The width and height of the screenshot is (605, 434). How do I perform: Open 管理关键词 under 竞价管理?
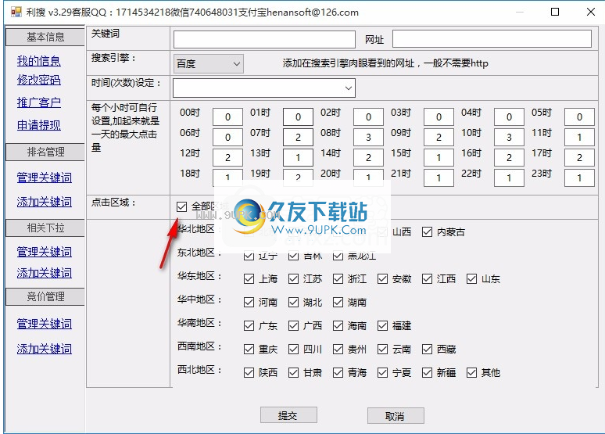(45, 324)
